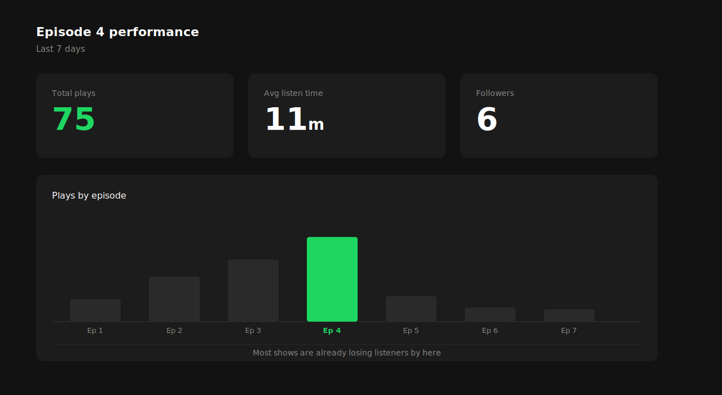The image size is (722, 395).
Task: Click the green Ep 4 bar
Action: click(332, 279)
